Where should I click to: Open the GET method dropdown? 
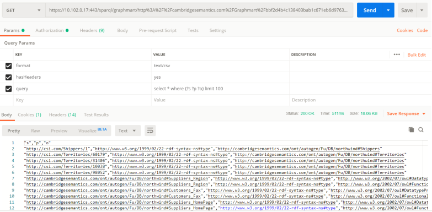[x=24, y=10]
